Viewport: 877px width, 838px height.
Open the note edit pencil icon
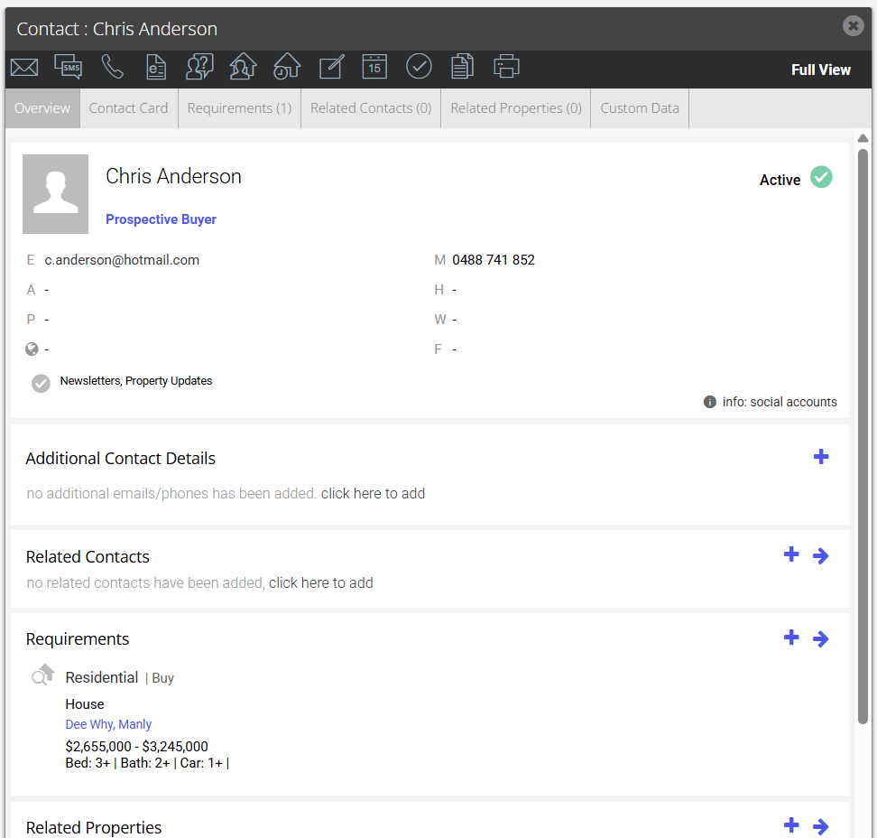coord(331,67)
